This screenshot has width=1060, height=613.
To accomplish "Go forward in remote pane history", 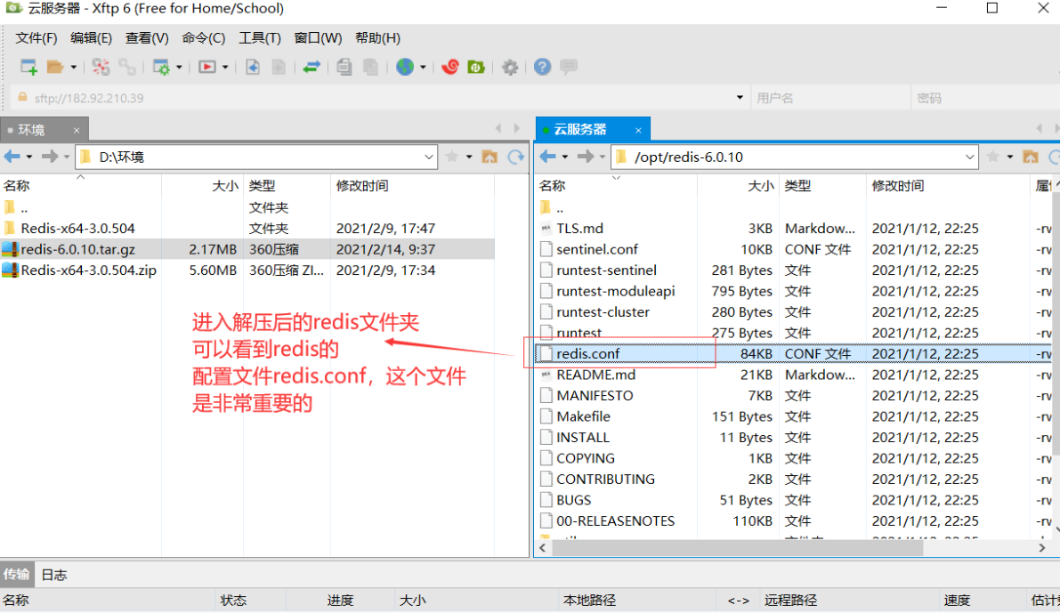I will point(586,157).
